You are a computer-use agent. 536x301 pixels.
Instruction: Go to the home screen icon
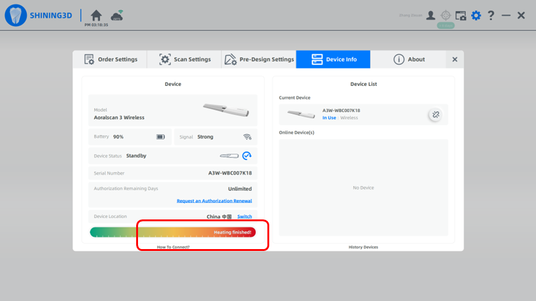[x=96, y=15]
